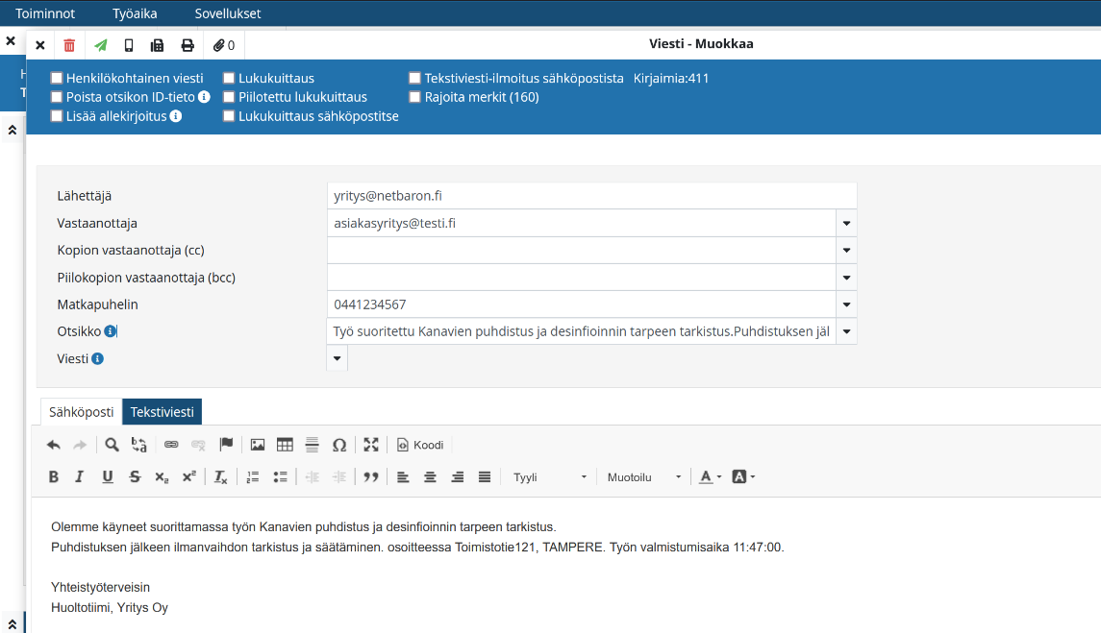Screen dimensions: 1101x633
Task: Open the Vastaanottaja dropdown arrow
Action: pyautogui.click(x=846, y=223)
